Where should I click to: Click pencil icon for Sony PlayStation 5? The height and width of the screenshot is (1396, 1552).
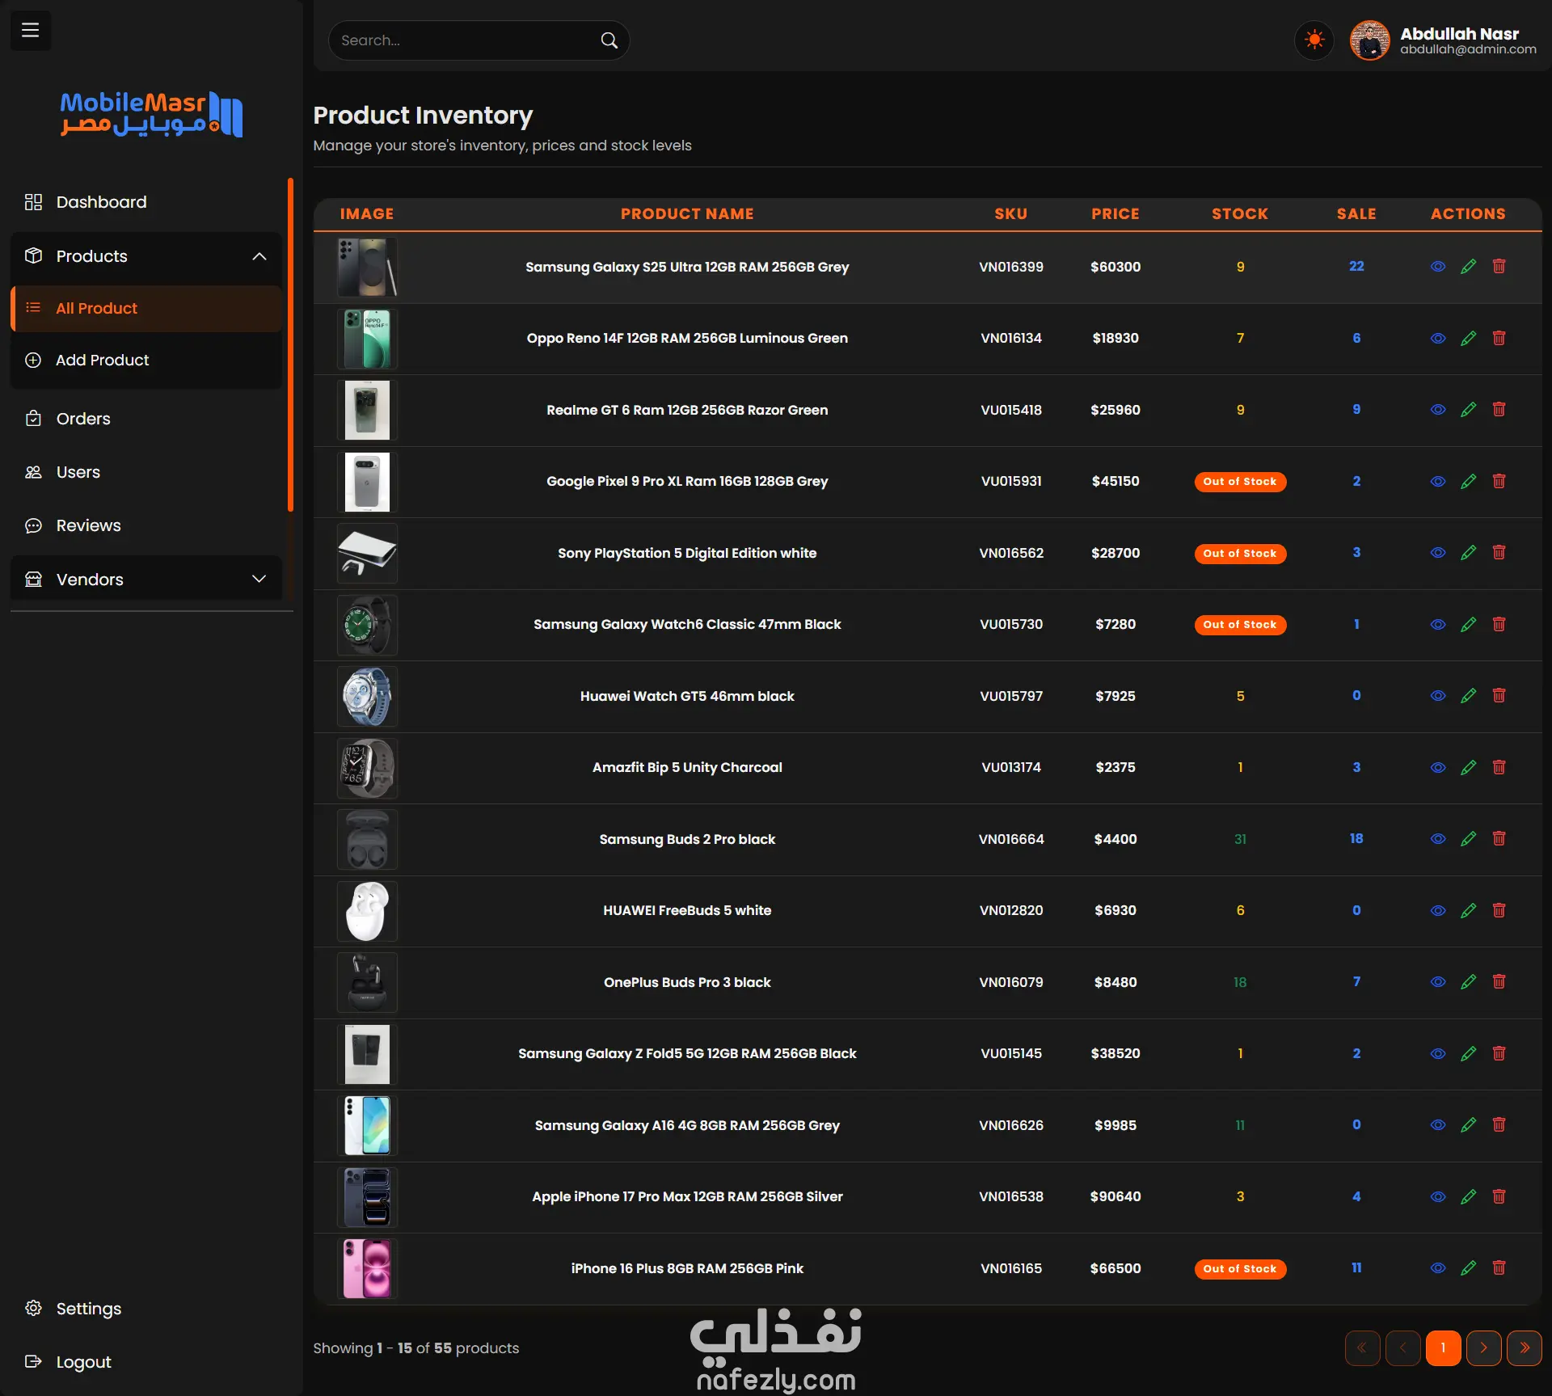[1468, 553]
